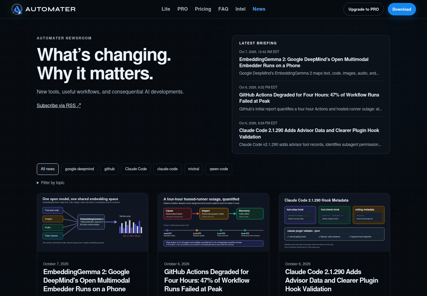Open the shared embedding space diagram thumbnail
Image resolution: width=427 pixels, height=296 pixels.
(x=93, y=222)
